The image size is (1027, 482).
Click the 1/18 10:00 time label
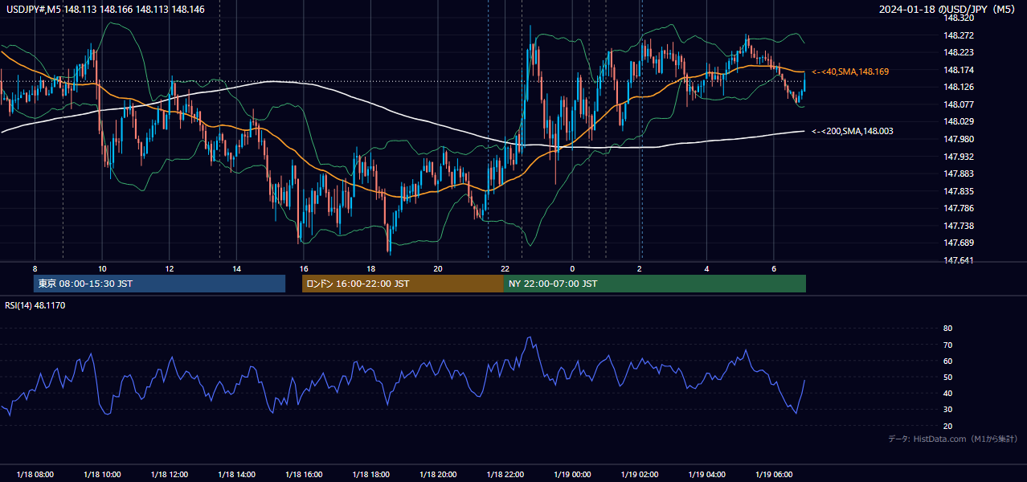click(x=102, y=475)
